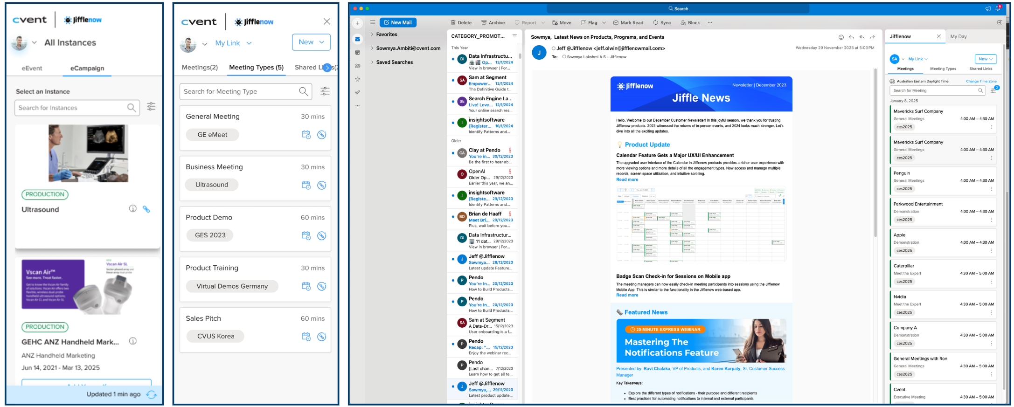
Task: Open message list filter icon beside CATEGORY_PROMOT
Action: click(514, 36)
